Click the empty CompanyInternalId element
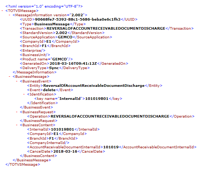This screenshot has width=209, height=174. pyautogui.click(x=48, y=143)
